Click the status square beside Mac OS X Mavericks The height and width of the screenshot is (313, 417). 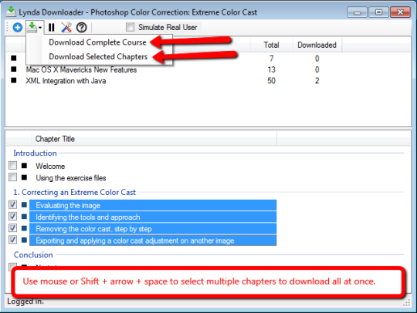(x=14, y=69)
